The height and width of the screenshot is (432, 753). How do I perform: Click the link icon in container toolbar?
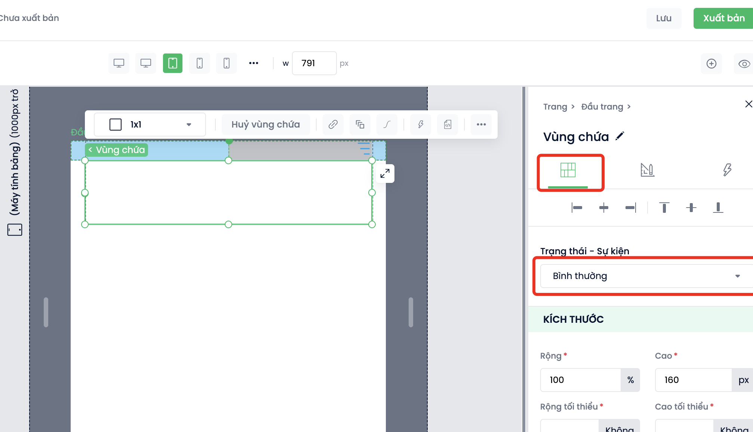pyautogui.click(x=333, y=125)
